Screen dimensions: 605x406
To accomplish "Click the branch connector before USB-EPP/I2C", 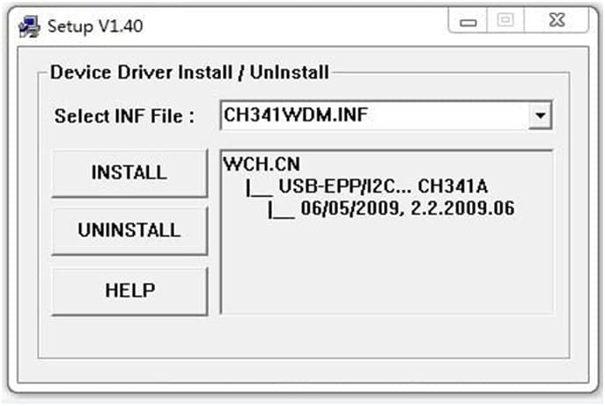I will pos(259,187).
